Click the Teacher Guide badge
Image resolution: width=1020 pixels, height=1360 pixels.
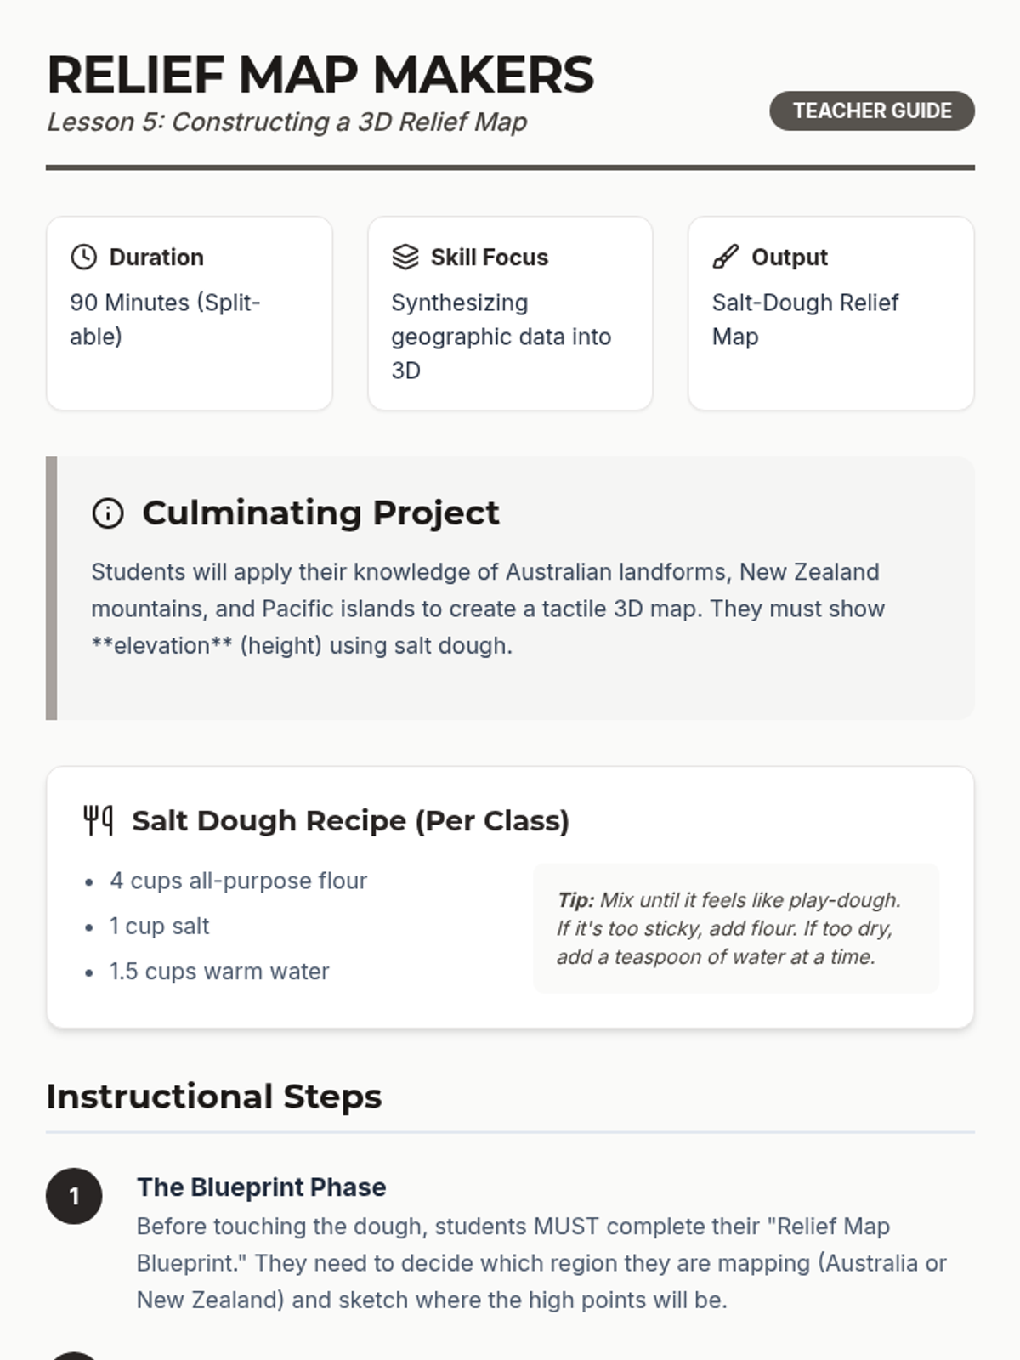[x=871, y=110]
